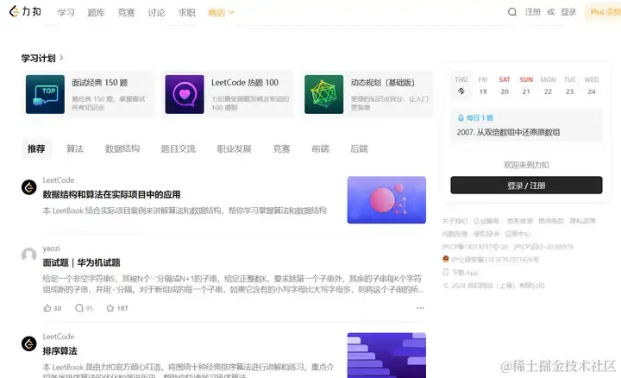Click the daily question droplet icon
The image size is (621, 378).
(x=461, y=117)
